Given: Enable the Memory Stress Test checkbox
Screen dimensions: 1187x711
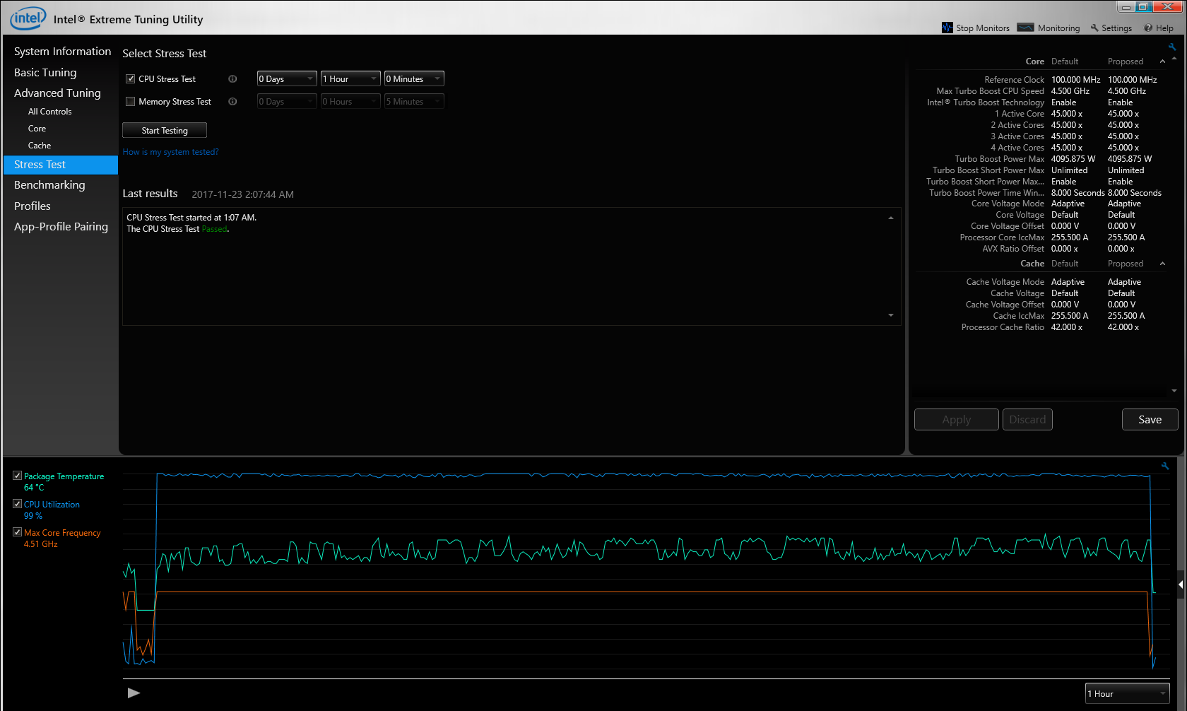Looking at the screenshot, I should point(131,102).
